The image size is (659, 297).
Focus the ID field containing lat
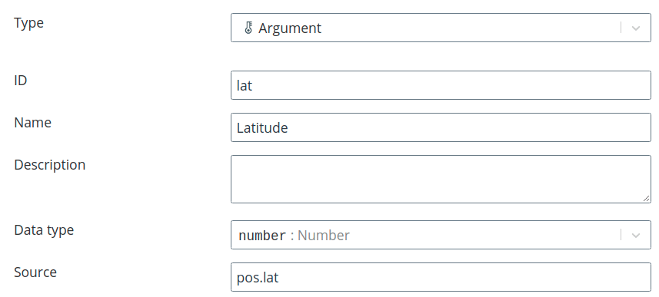441,85
